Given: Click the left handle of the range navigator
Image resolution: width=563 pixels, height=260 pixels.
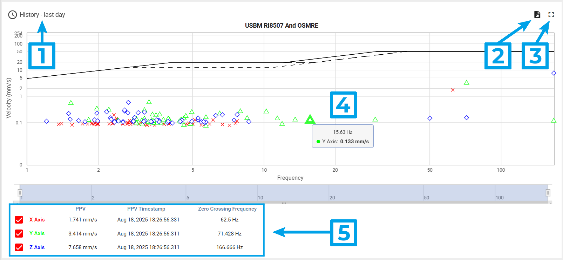Looking at the screenshot, I should coord(20,193).
